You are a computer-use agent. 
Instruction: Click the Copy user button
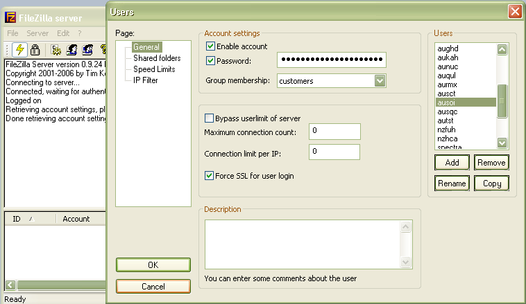[491, 184]
